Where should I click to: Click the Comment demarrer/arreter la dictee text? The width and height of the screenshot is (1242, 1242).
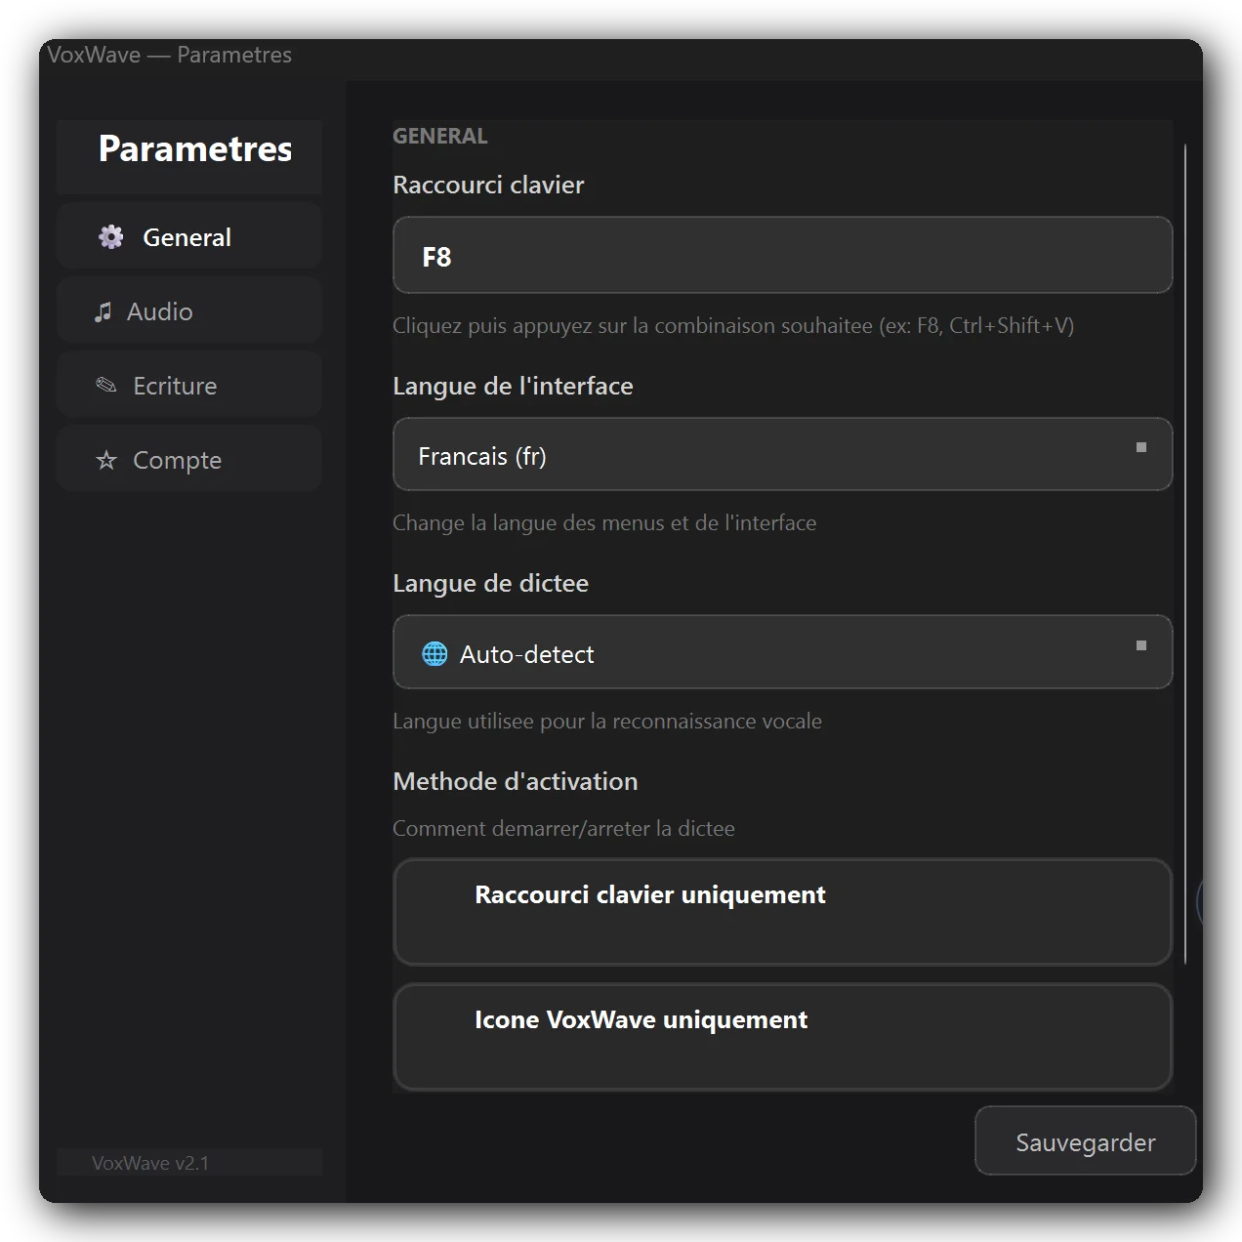point(563,828)
